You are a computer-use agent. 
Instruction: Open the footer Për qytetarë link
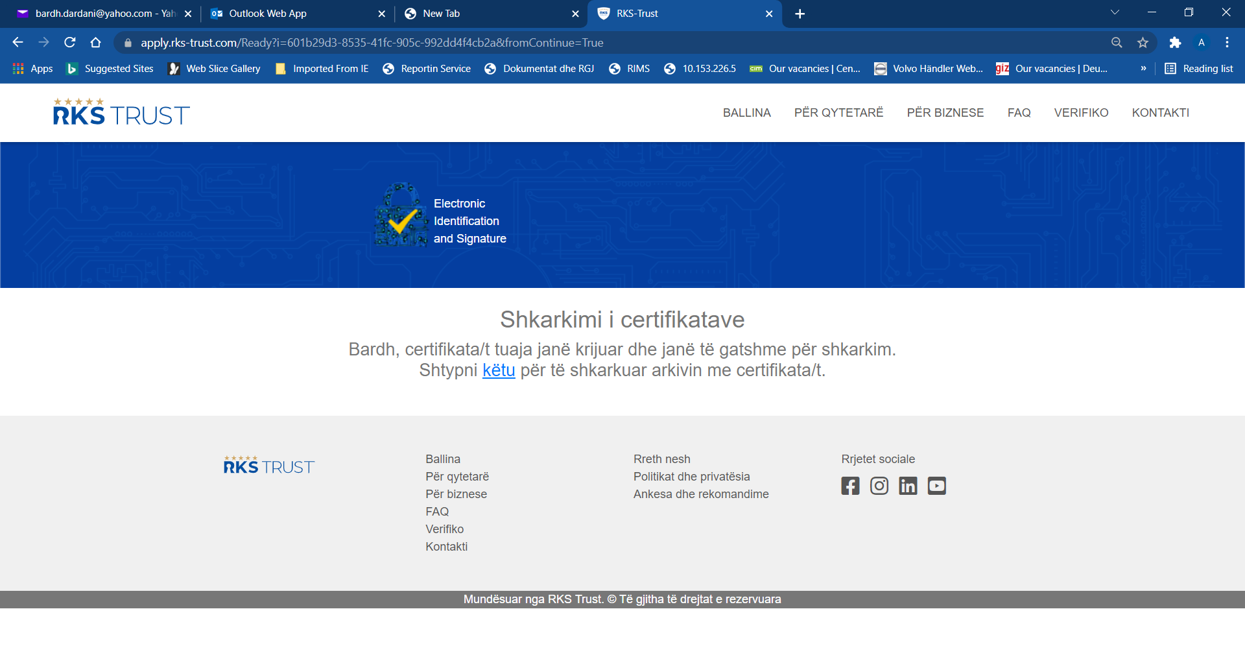pos(457,477)
